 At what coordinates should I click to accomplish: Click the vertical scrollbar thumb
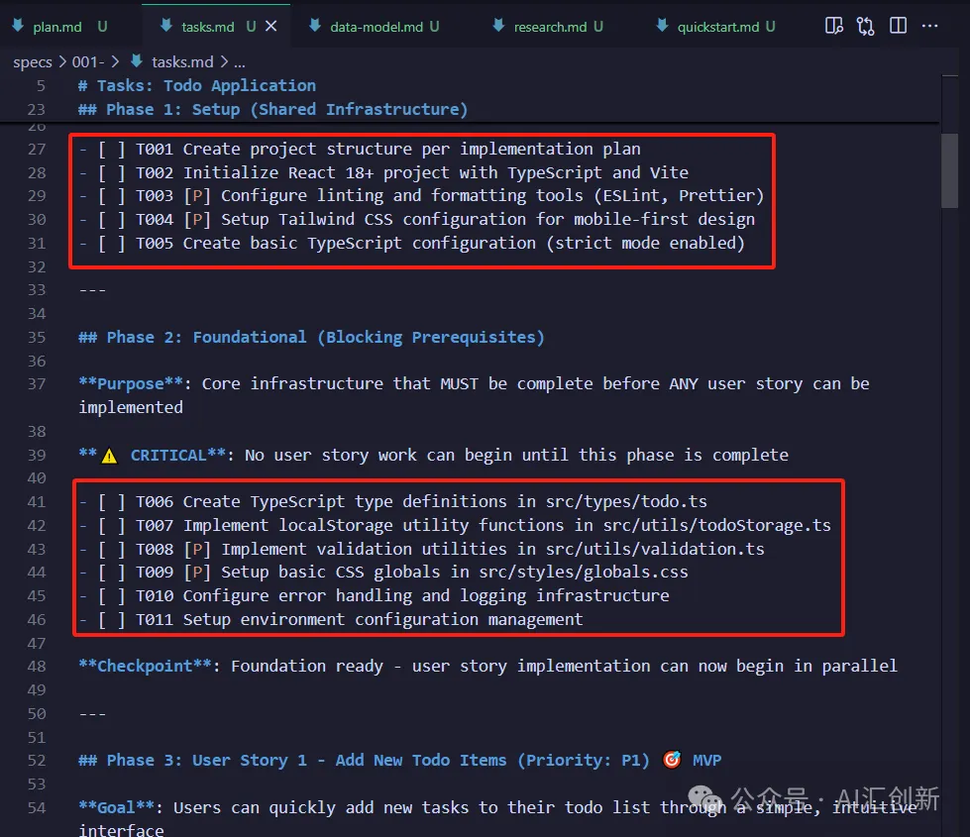949,168
